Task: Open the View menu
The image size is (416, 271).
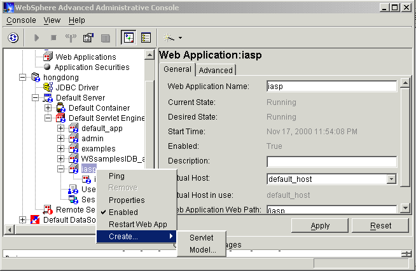Action: (52, 20)
